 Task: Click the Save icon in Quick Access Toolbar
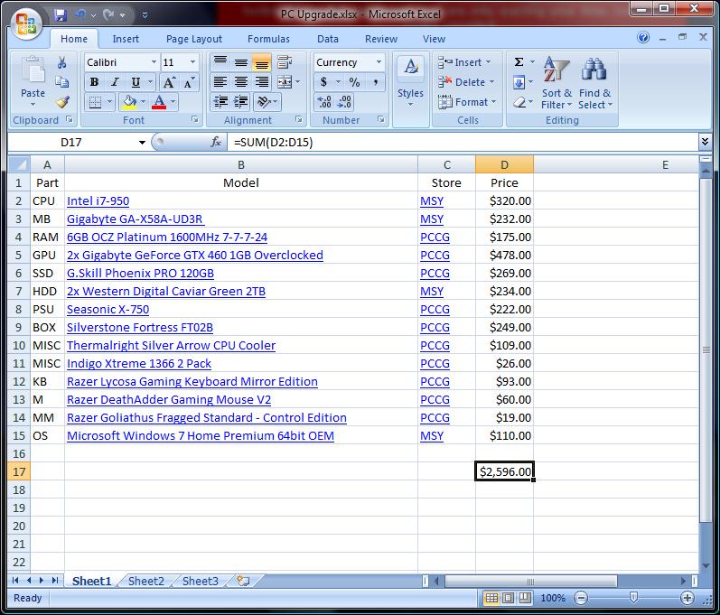coord(61,15)
